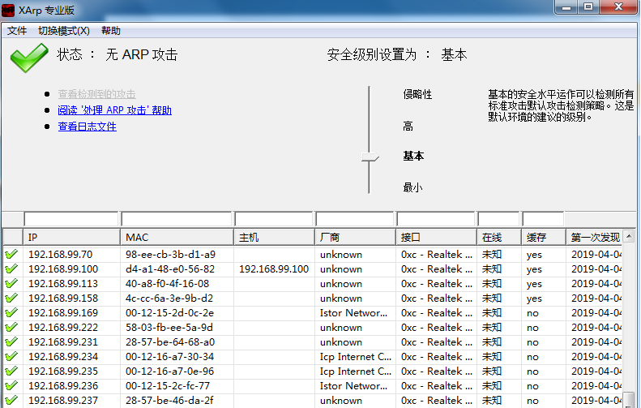Click checkmark icon for row 192.168.99.70
641x408 pixels.
coord(11,254)
